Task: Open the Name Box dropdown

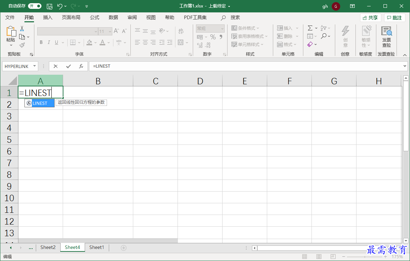Action: [x=34, y=66]
